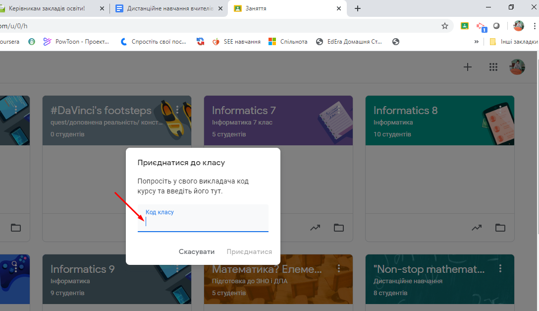This screenshot has height=311, width=539.
Task: Open the Chrome profile avatar in toolbar
Action: coord(518,26)
